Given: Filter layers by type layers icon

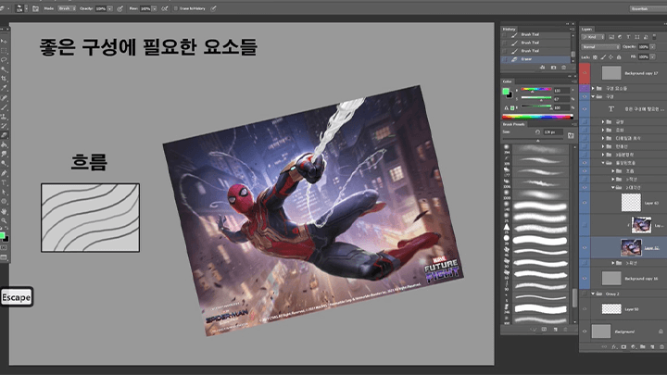Looking at the screenshot, I should [x=628, y=37].
